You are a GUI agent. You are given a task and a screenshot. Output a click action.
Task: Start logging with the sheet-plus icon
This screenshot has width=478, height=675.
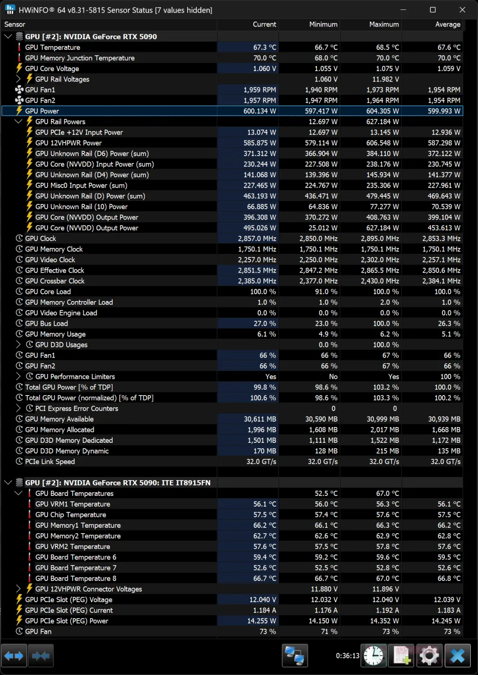402,656
